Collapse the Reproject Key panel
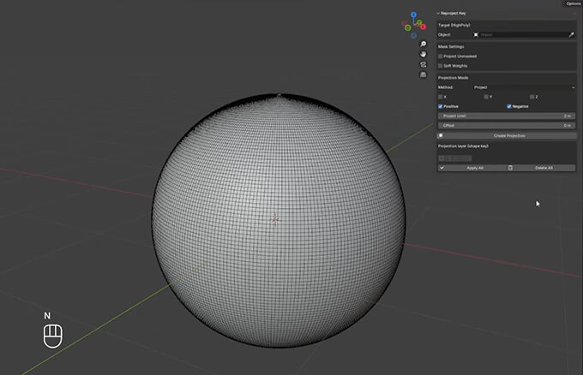The height and width of the screenshot is (375, 583). click(x=439, y=14)
